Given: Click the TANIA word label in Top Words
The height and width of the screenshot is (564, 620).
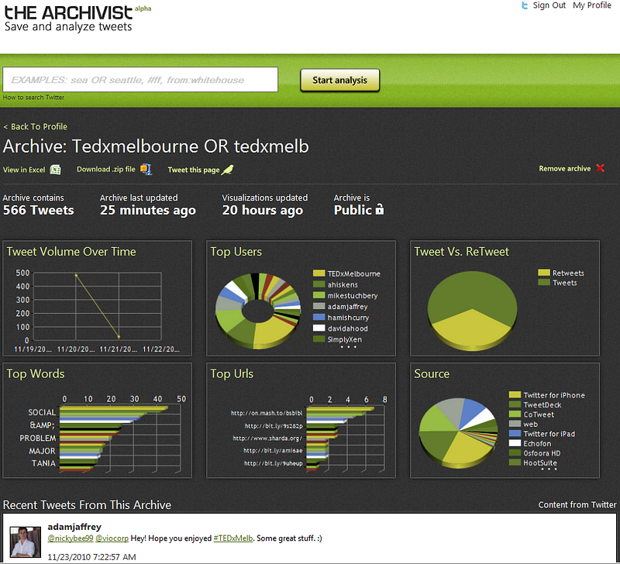Looking at the screenshot, I should tap(43, 463).
